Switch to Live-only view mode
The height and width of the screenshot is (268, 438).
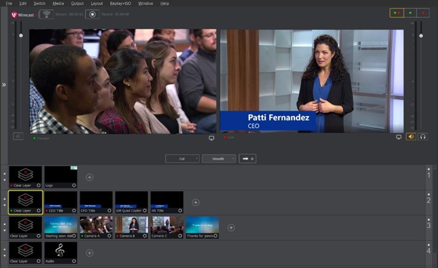click(x=422, y=13)
